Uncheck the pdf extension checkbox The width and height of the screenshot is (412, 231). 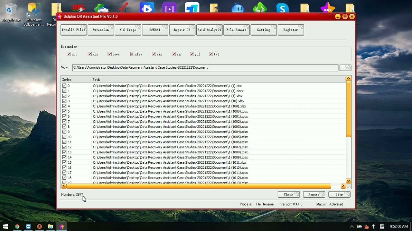click(x=192, y=54)
